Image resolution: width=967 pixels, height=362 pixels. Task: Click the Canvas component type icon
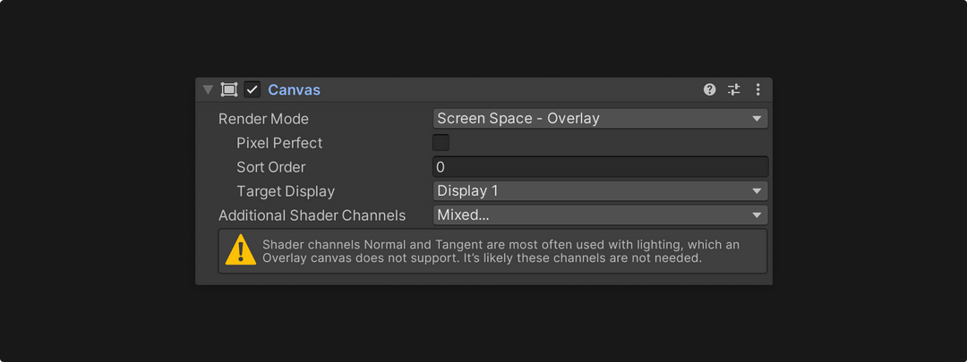coord(229,89)
